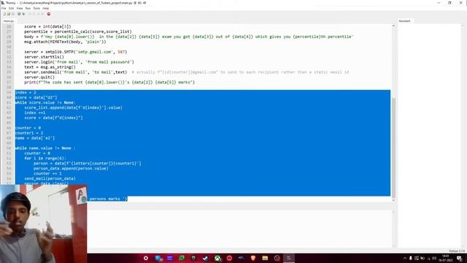This screenshot has width=467, height=263.
Task: Open the File menu
Action: click(x=4, y=8)
